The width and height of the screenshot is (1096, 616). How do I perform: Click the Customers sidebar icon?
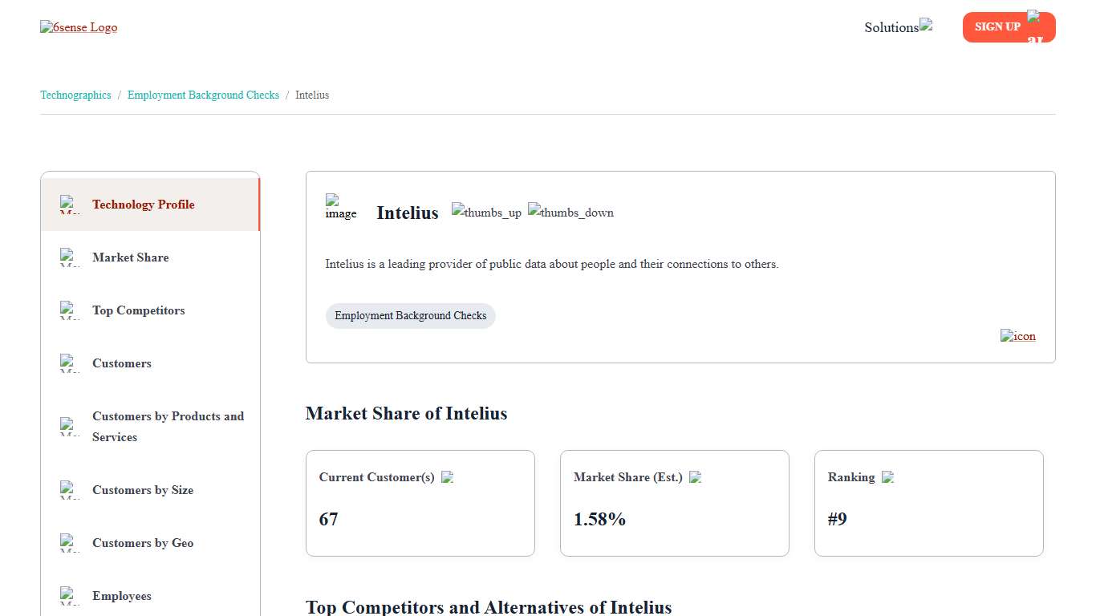point(69,363)
